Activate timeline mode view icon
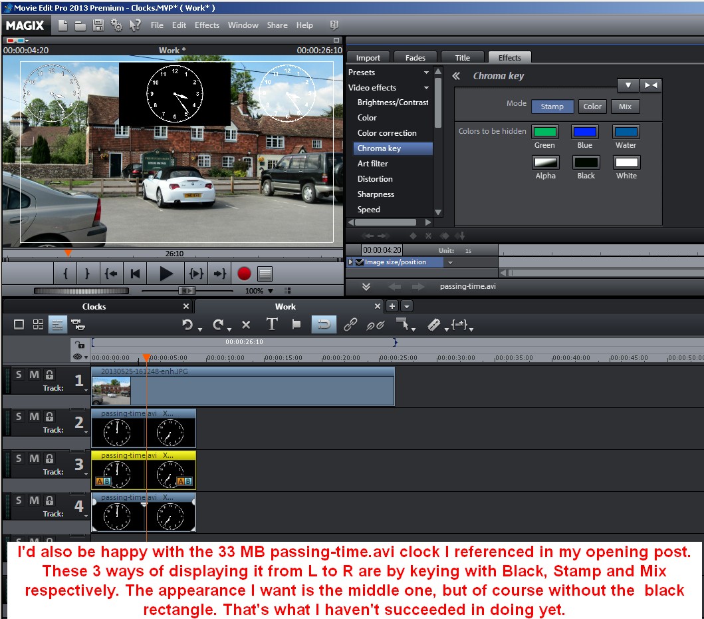Image resolution: width=704 pixels, height=619 pixels. click(57, 325)
